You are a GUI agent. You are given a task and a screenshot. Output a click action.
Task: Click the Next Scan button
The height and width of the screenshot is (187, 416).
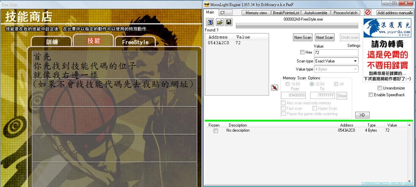point(325,37)
